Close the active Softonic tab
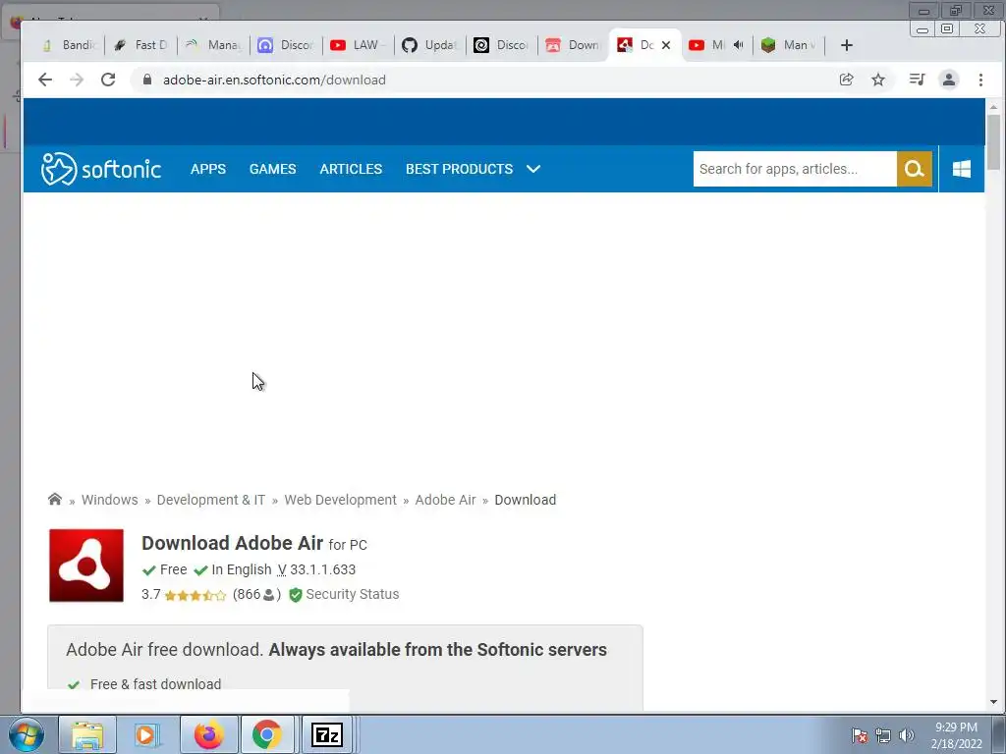This screenshot has height=754, width=1006. 666,45
